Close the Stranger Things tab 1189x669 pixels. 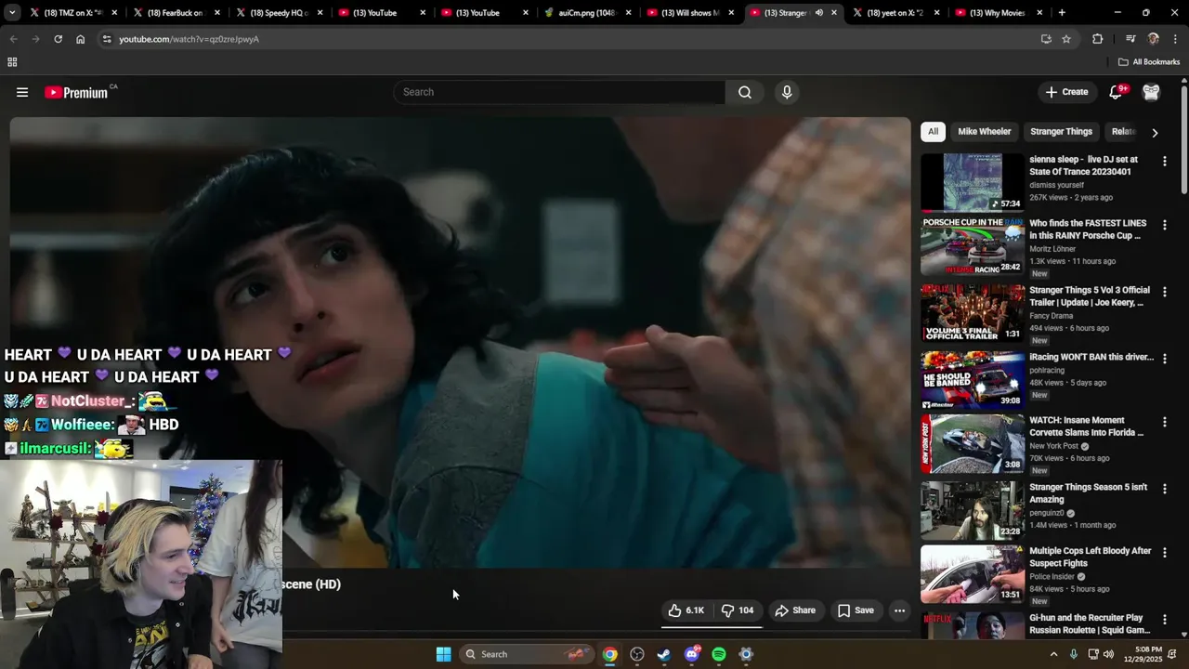[833, 13]
